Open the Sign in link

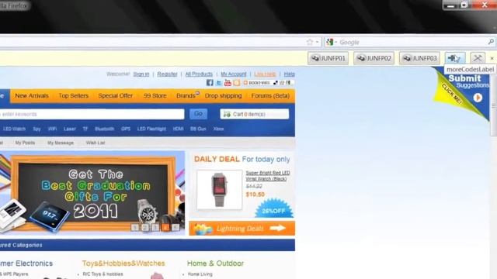(x=141, y=74)
